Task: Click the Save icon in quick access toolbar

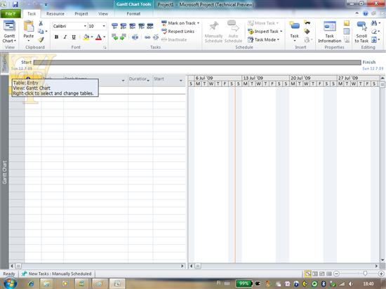Action: pyautogui.click(x=15, y=4)
